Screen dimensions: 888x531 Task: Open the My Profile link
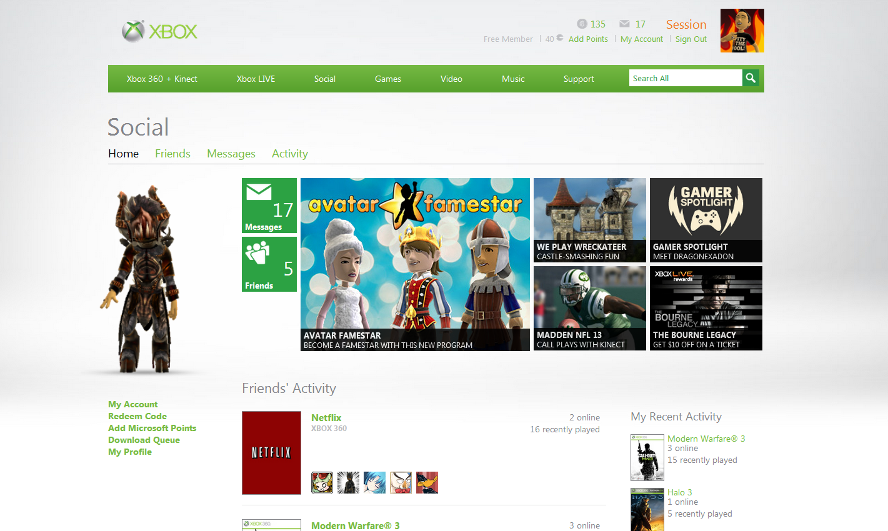click(x=130, y=452)
